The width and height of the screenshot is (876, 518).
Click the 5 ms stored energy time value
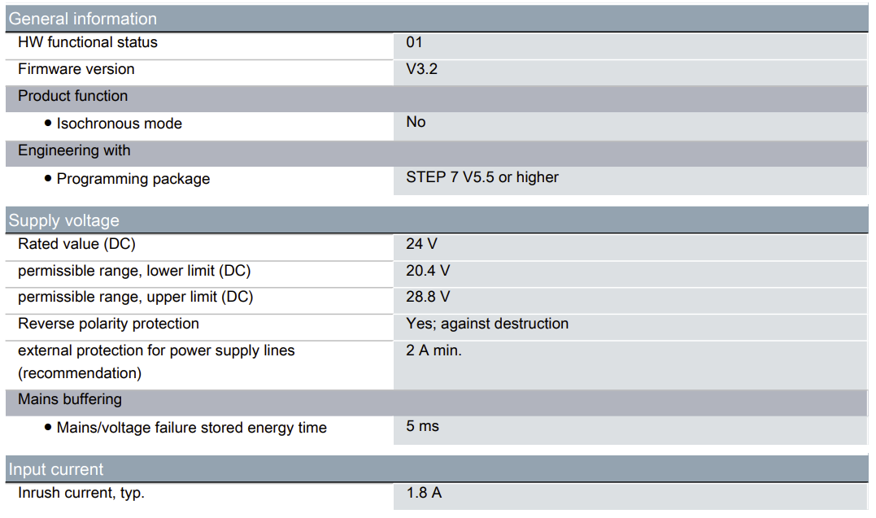pos(422,426)
